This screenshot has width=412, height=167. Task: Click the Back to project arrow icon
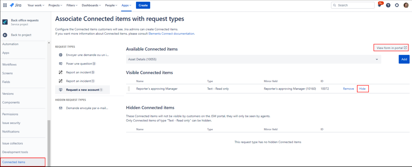[x=5, y=35]
